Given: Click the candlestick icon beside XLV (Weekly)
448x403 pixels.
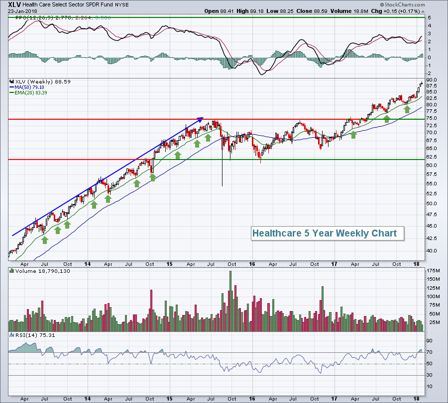Looking at the screenshot, I should point(12,81).
